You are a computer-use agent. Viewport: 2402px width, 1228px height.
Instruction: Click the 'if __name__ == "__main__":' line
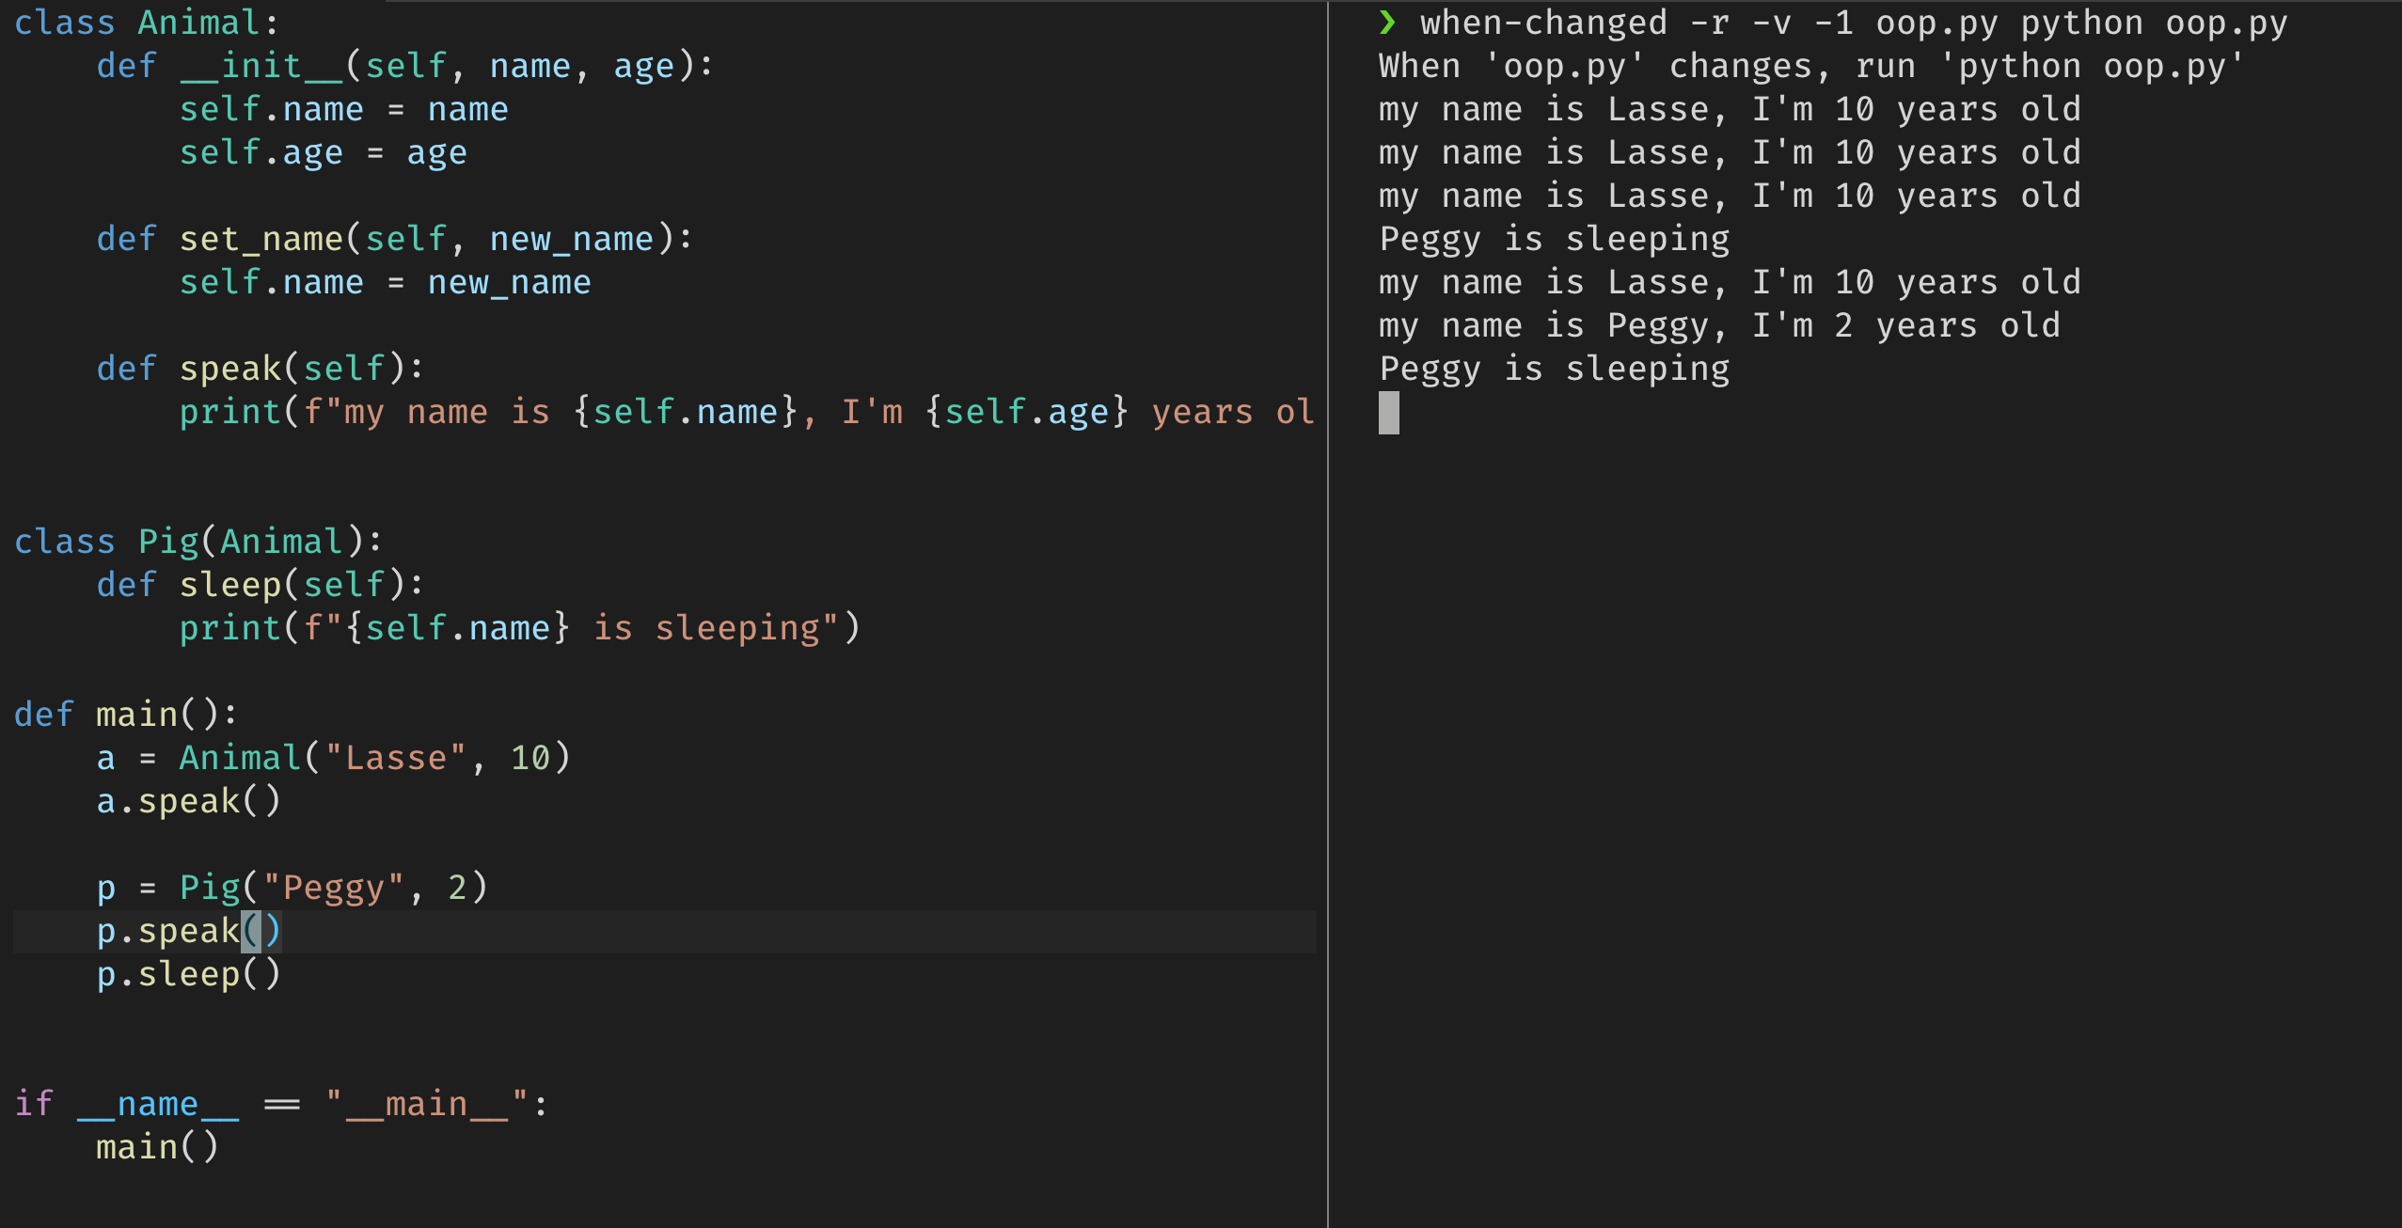281,1104
